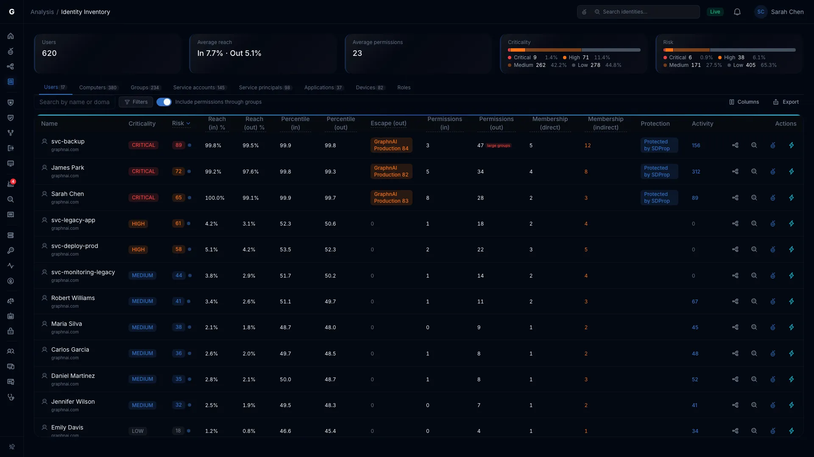
Task: Click the pin icon at sidebar bottom
Action: (12, 446)
